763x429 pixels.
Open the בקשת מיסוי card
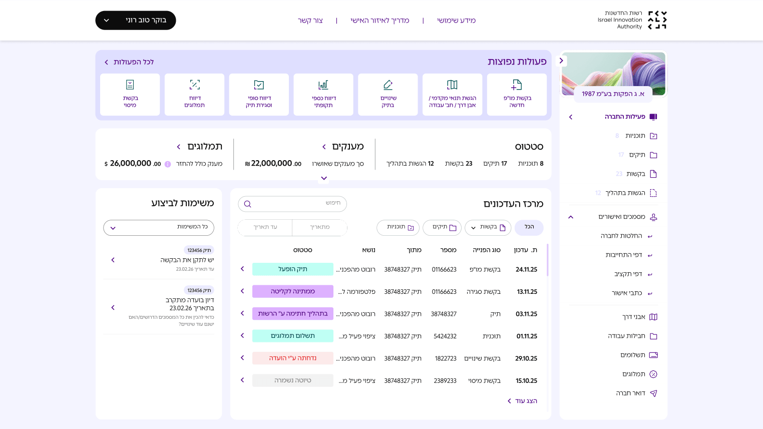[x=130, y=95]
